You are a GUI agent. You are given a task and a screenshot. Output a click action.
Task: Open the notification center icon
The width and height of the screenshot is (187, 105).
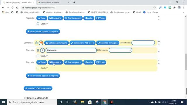182,102
